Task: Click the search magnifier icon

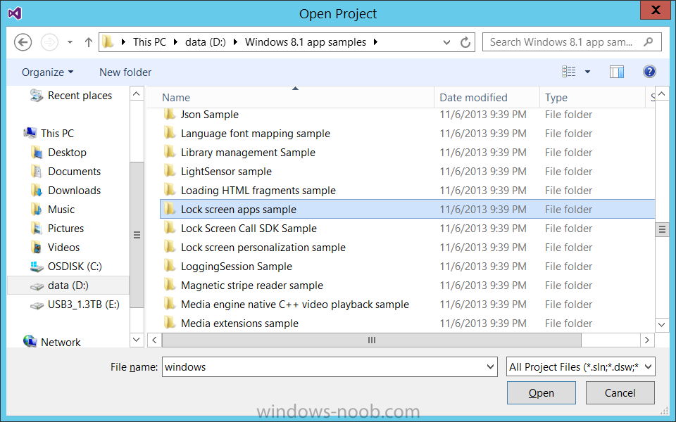Action: tap(648, 41)
